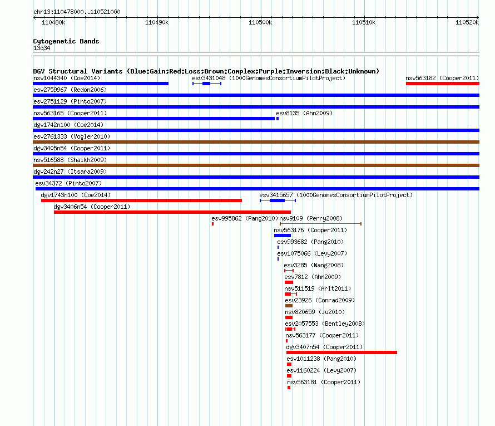Click the thin brown nsv9109 line glyph

[x=321, y=224]
